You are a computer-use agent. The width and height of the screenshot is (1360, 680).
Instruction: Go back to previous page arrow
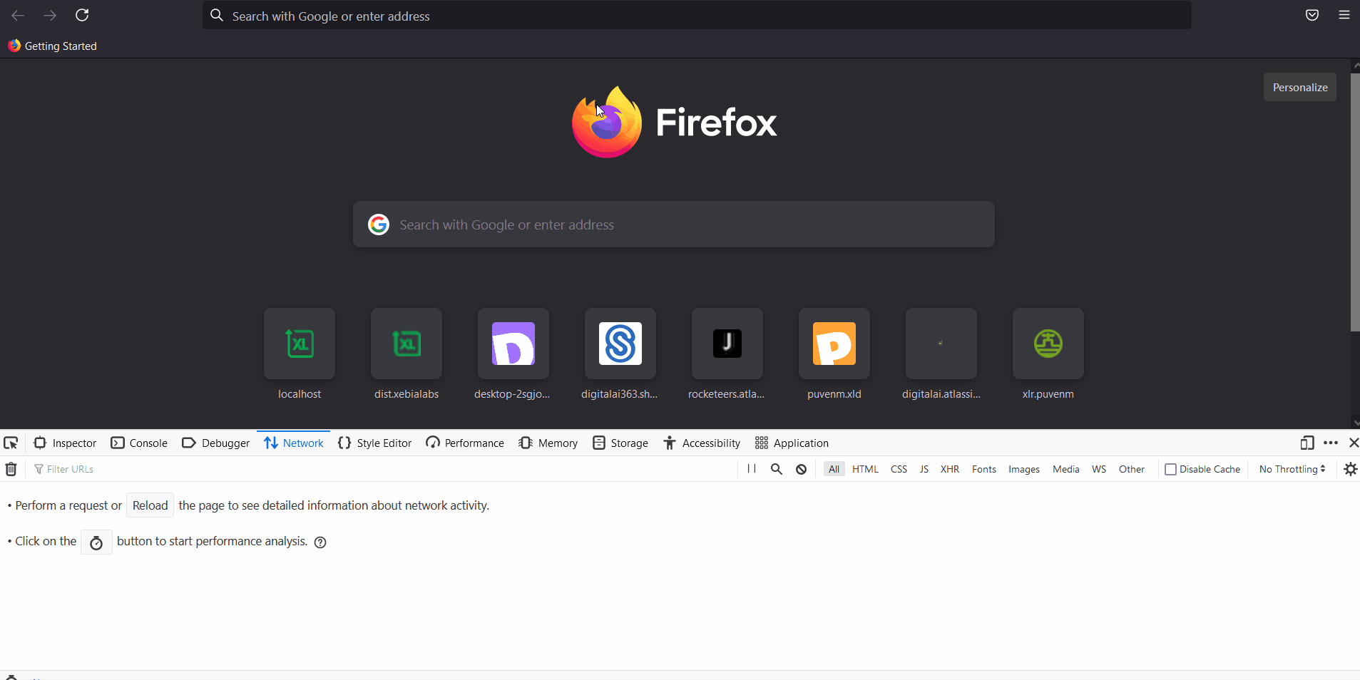[18, 15]
